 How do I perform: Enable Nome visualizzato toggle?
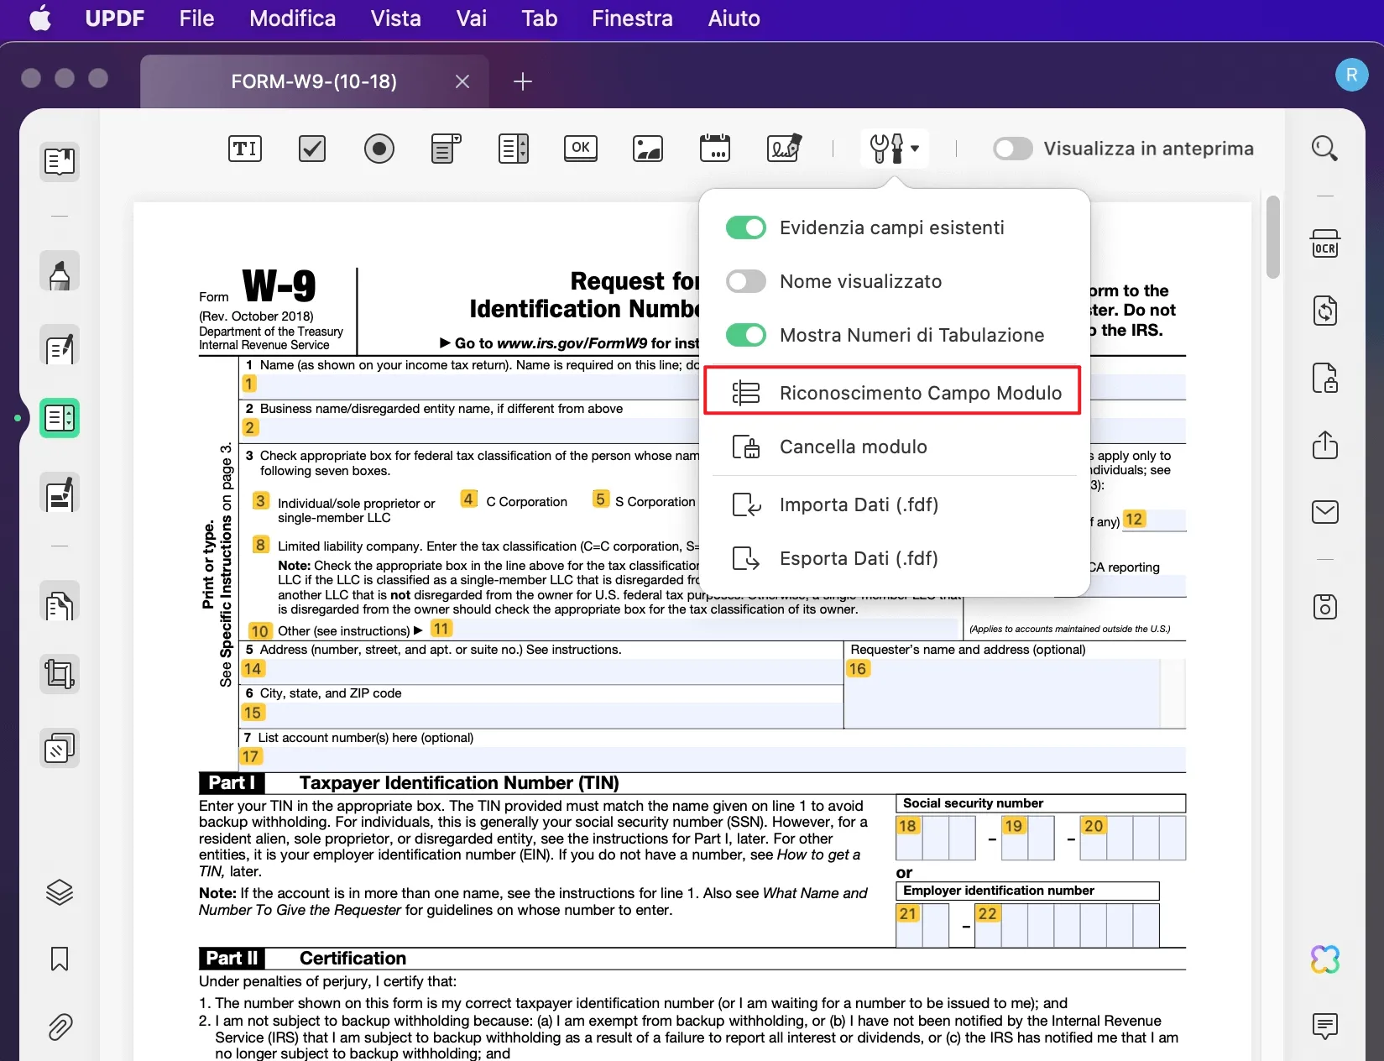point(746,281)
